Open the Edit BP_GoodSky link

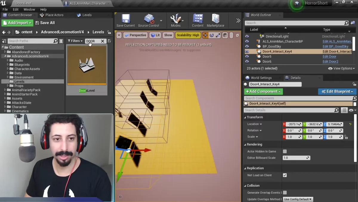pyautogui.click(x=335, y=46)
